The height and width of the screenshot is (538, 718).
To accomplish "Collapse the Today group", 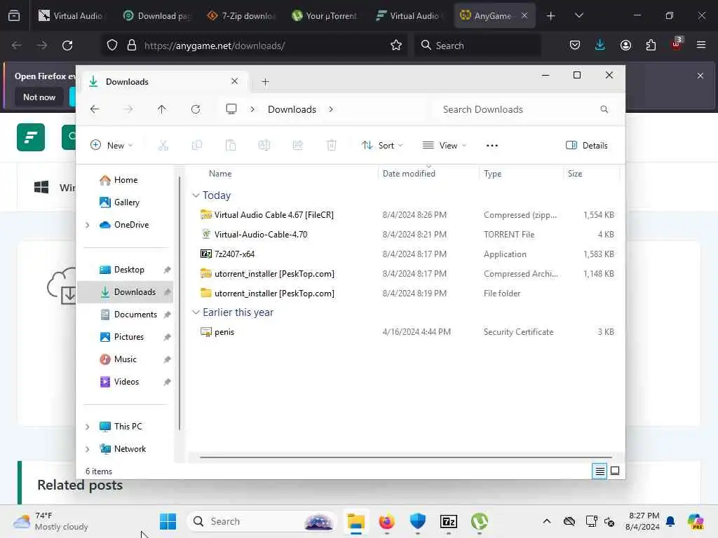I will [196, 195].
